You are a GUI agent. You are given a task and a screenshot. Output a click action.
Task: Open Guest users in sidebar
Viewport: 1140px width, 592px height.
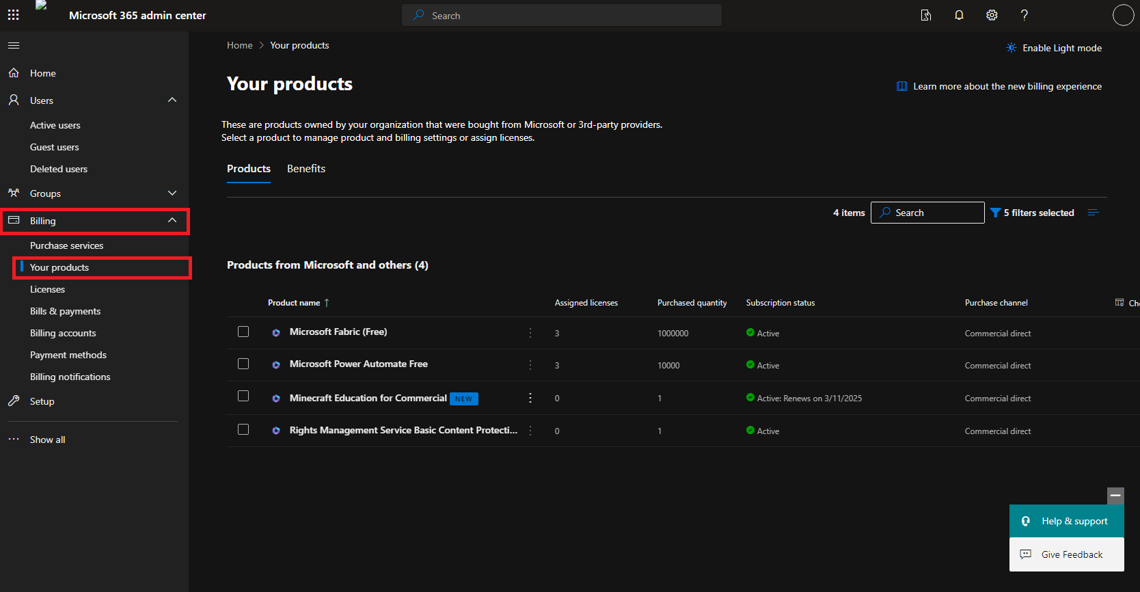55,147
